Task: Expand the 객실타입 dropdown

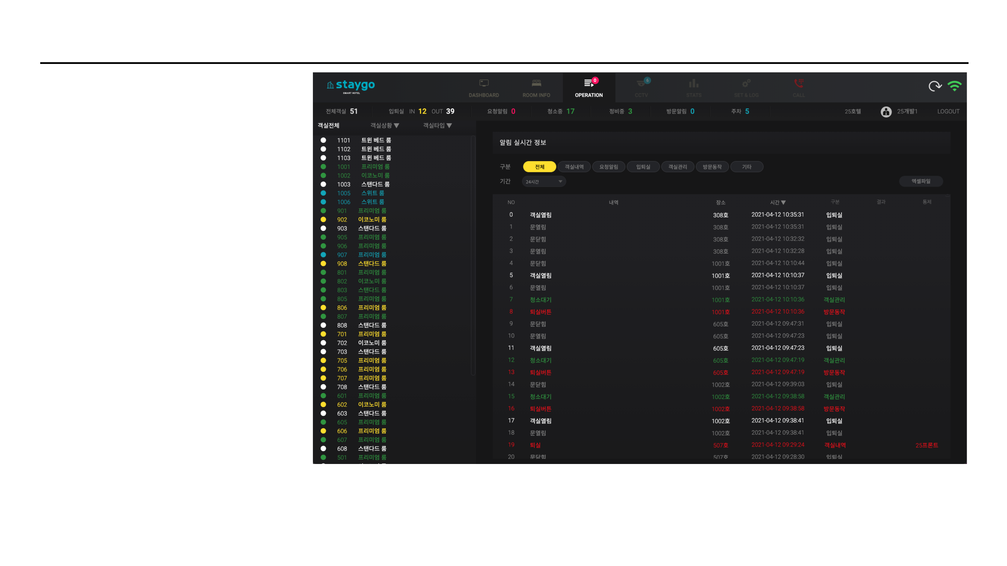Action: 437,125
